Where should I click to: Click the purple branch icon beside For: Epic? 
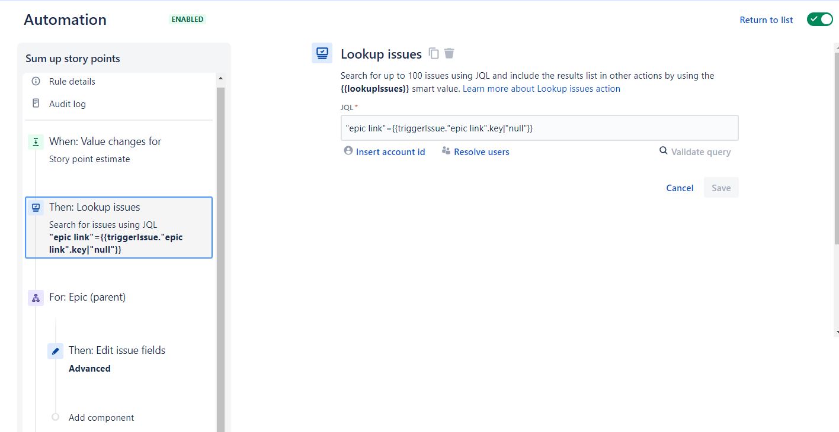pyautogui.click(x=36, y=298)
